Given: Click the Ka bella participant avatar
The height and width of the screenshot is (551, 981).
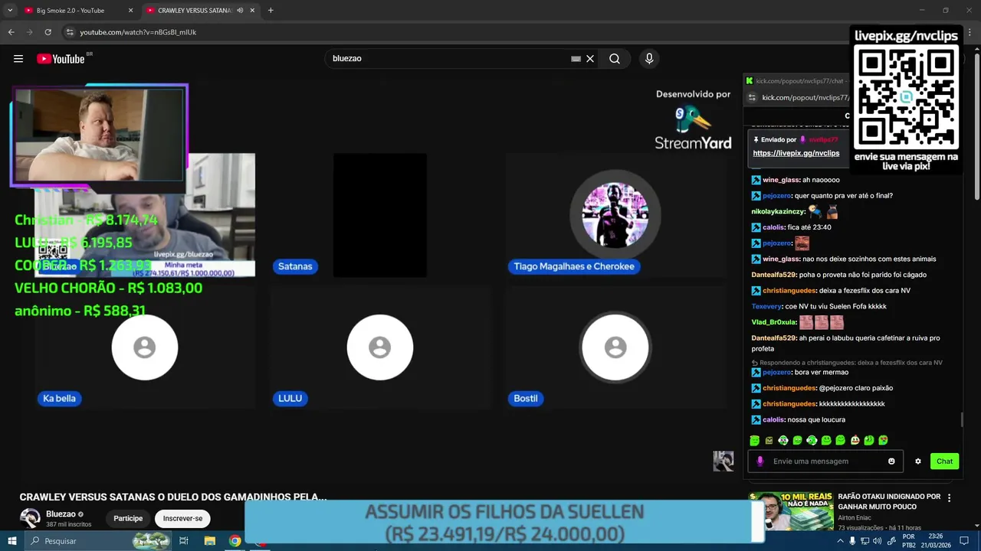Looking at the screenshot, I should 144,347.
